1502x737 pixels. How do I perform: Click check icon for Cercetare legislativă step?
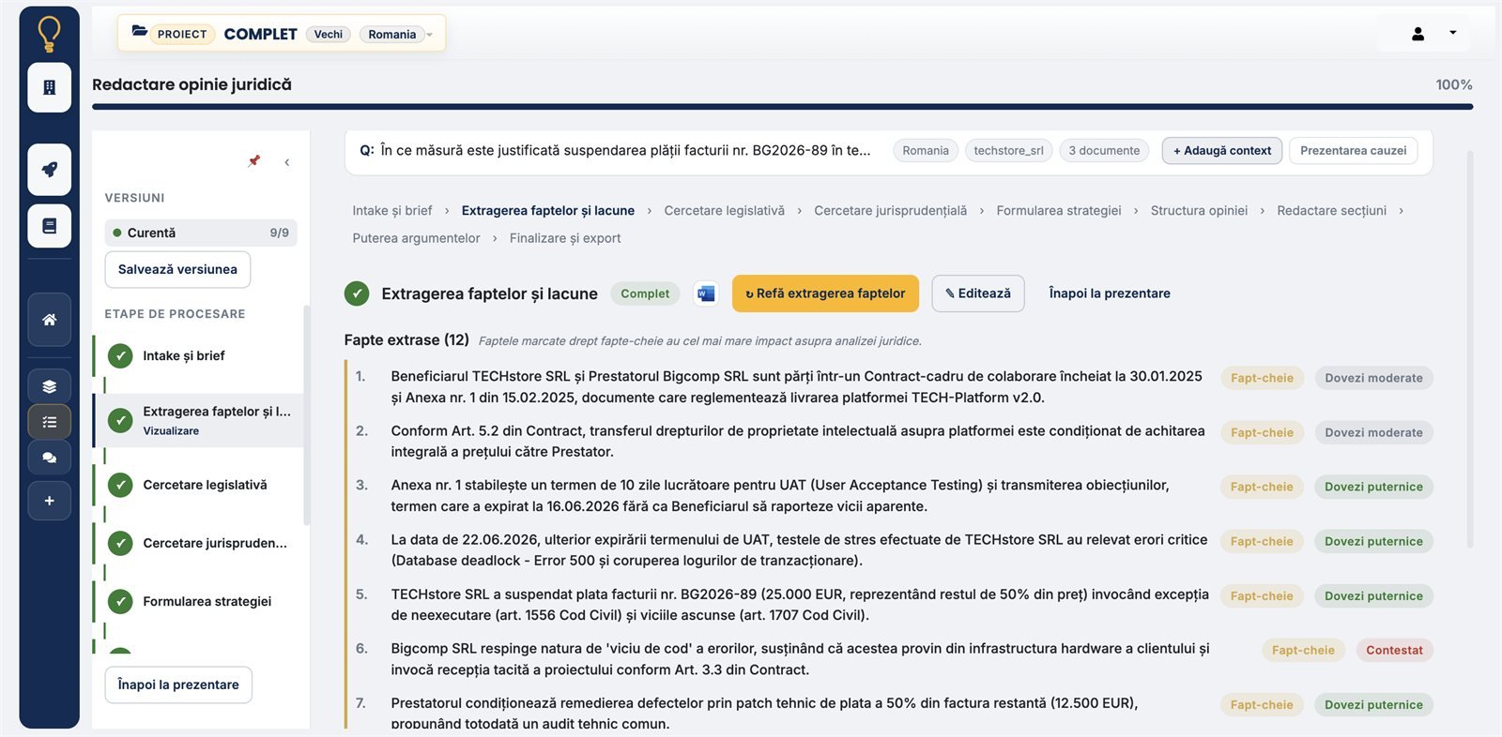(x=120, y=486)
